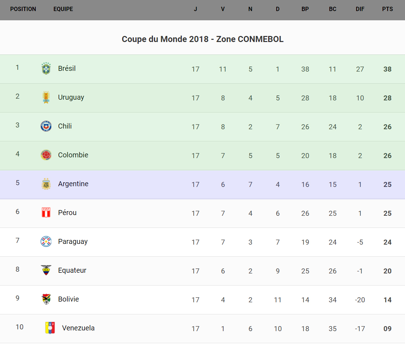The image size is (405, 345).
Task: Click Uruguay's 28 points value
Action: [388, 98]
